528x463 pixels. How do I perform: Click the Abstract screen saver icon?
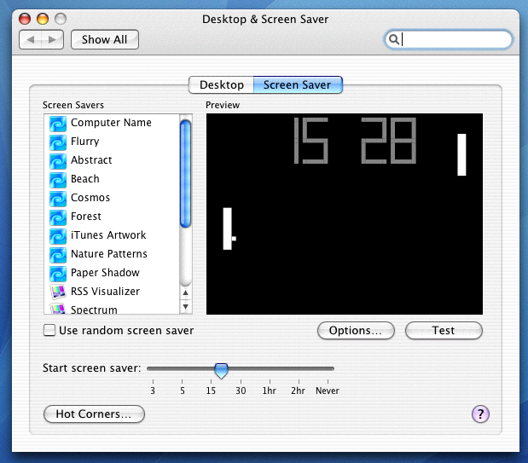click(x=58, y=161)
